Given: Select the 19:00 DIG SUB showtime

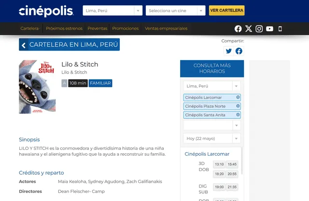Looking at the screenshot, I should point(219,187).
